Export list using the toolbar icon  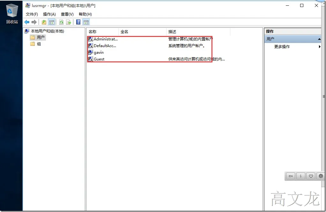tap(68, 22)
